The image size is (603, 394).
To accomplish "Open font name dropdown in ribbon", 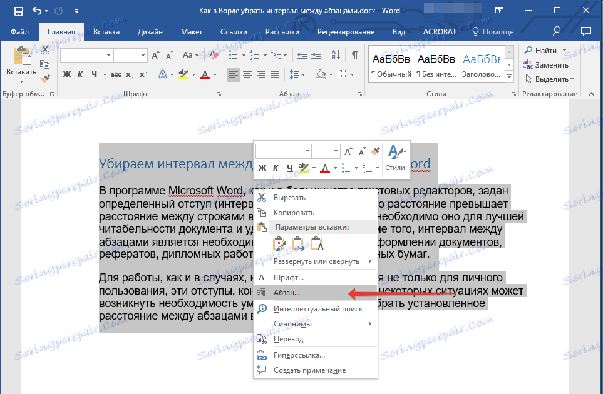I will tap(108, 55).
